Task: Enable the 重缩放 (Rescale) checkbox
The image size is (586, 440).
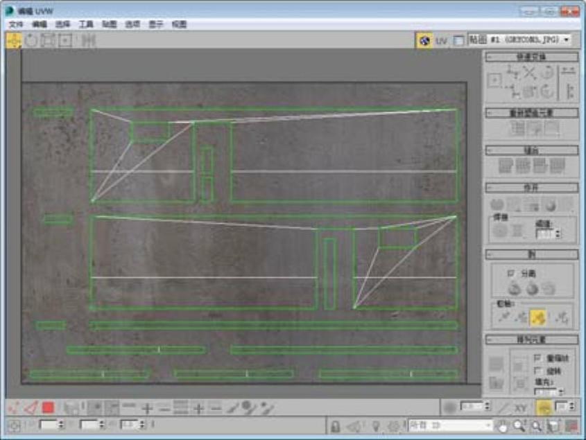Action: coord(537,358)
